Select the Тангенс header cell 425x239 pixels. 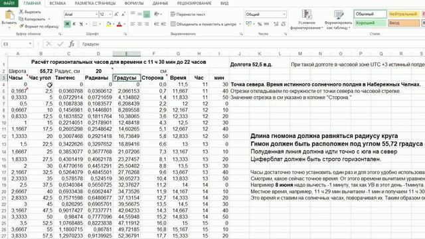(x=68, y=78)
